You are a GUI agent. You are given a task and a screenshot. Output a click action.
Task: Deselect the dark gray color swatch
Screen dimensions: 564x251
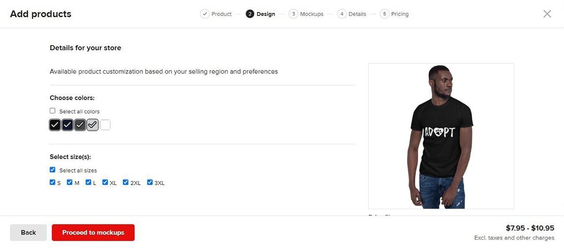pyautogui.click(x=80, y=125)
